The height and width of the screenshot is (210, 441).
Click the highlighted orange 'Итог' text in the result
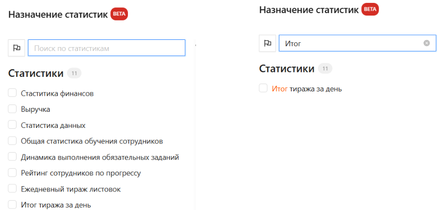tap(280, 88)
